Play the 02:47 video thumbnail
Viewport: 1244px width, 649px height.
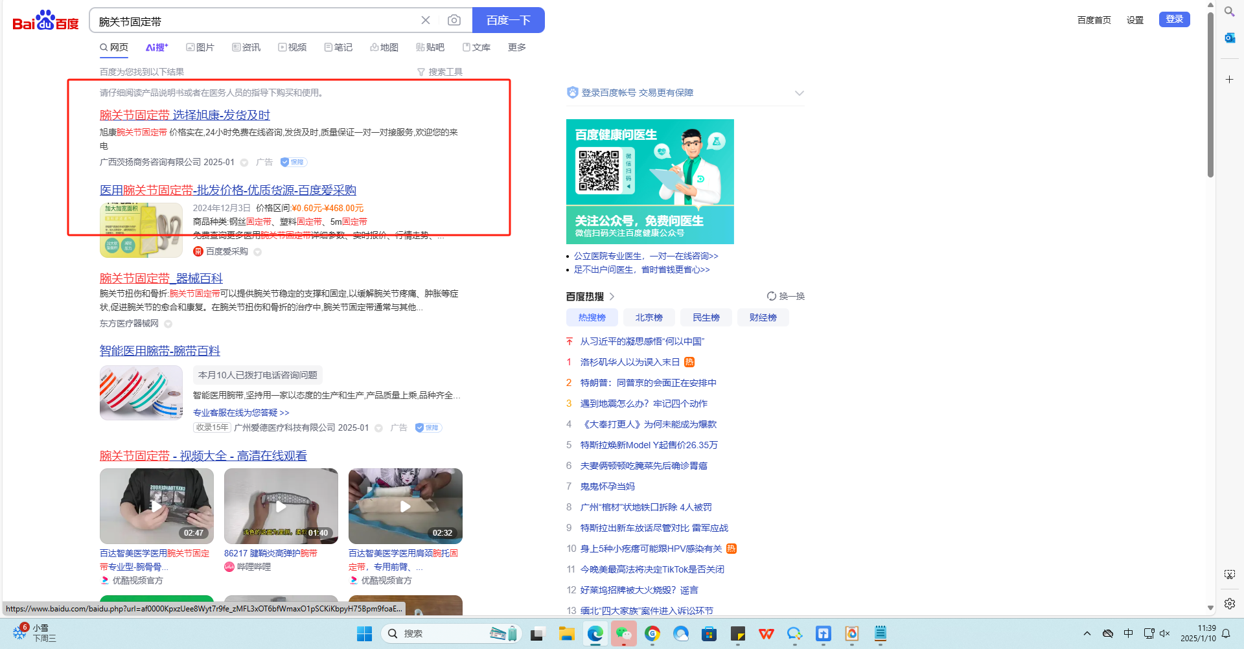pos(157,506)
